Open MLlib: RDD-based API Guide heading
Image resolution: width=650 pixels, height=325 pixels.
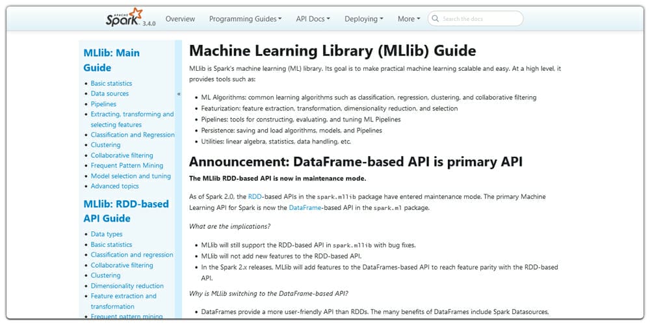click(x=125, y=211)
